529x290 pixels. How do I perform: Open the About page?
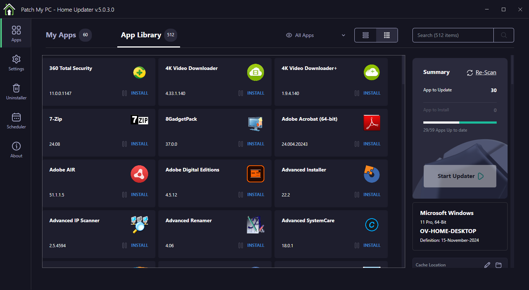coord(16,150)
